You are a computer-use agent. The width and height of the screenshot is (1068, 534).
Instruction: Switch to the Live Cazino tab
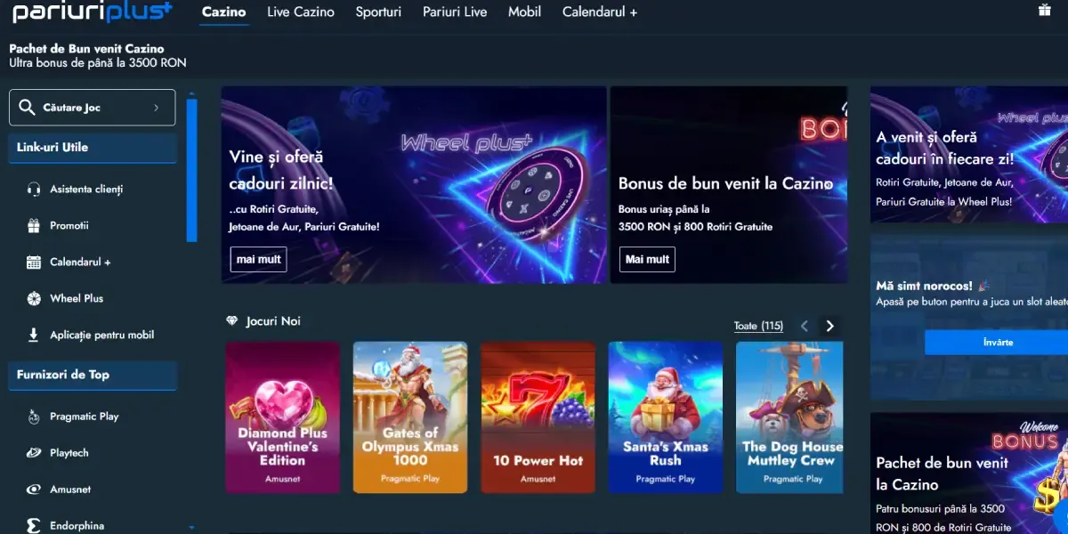301,12
